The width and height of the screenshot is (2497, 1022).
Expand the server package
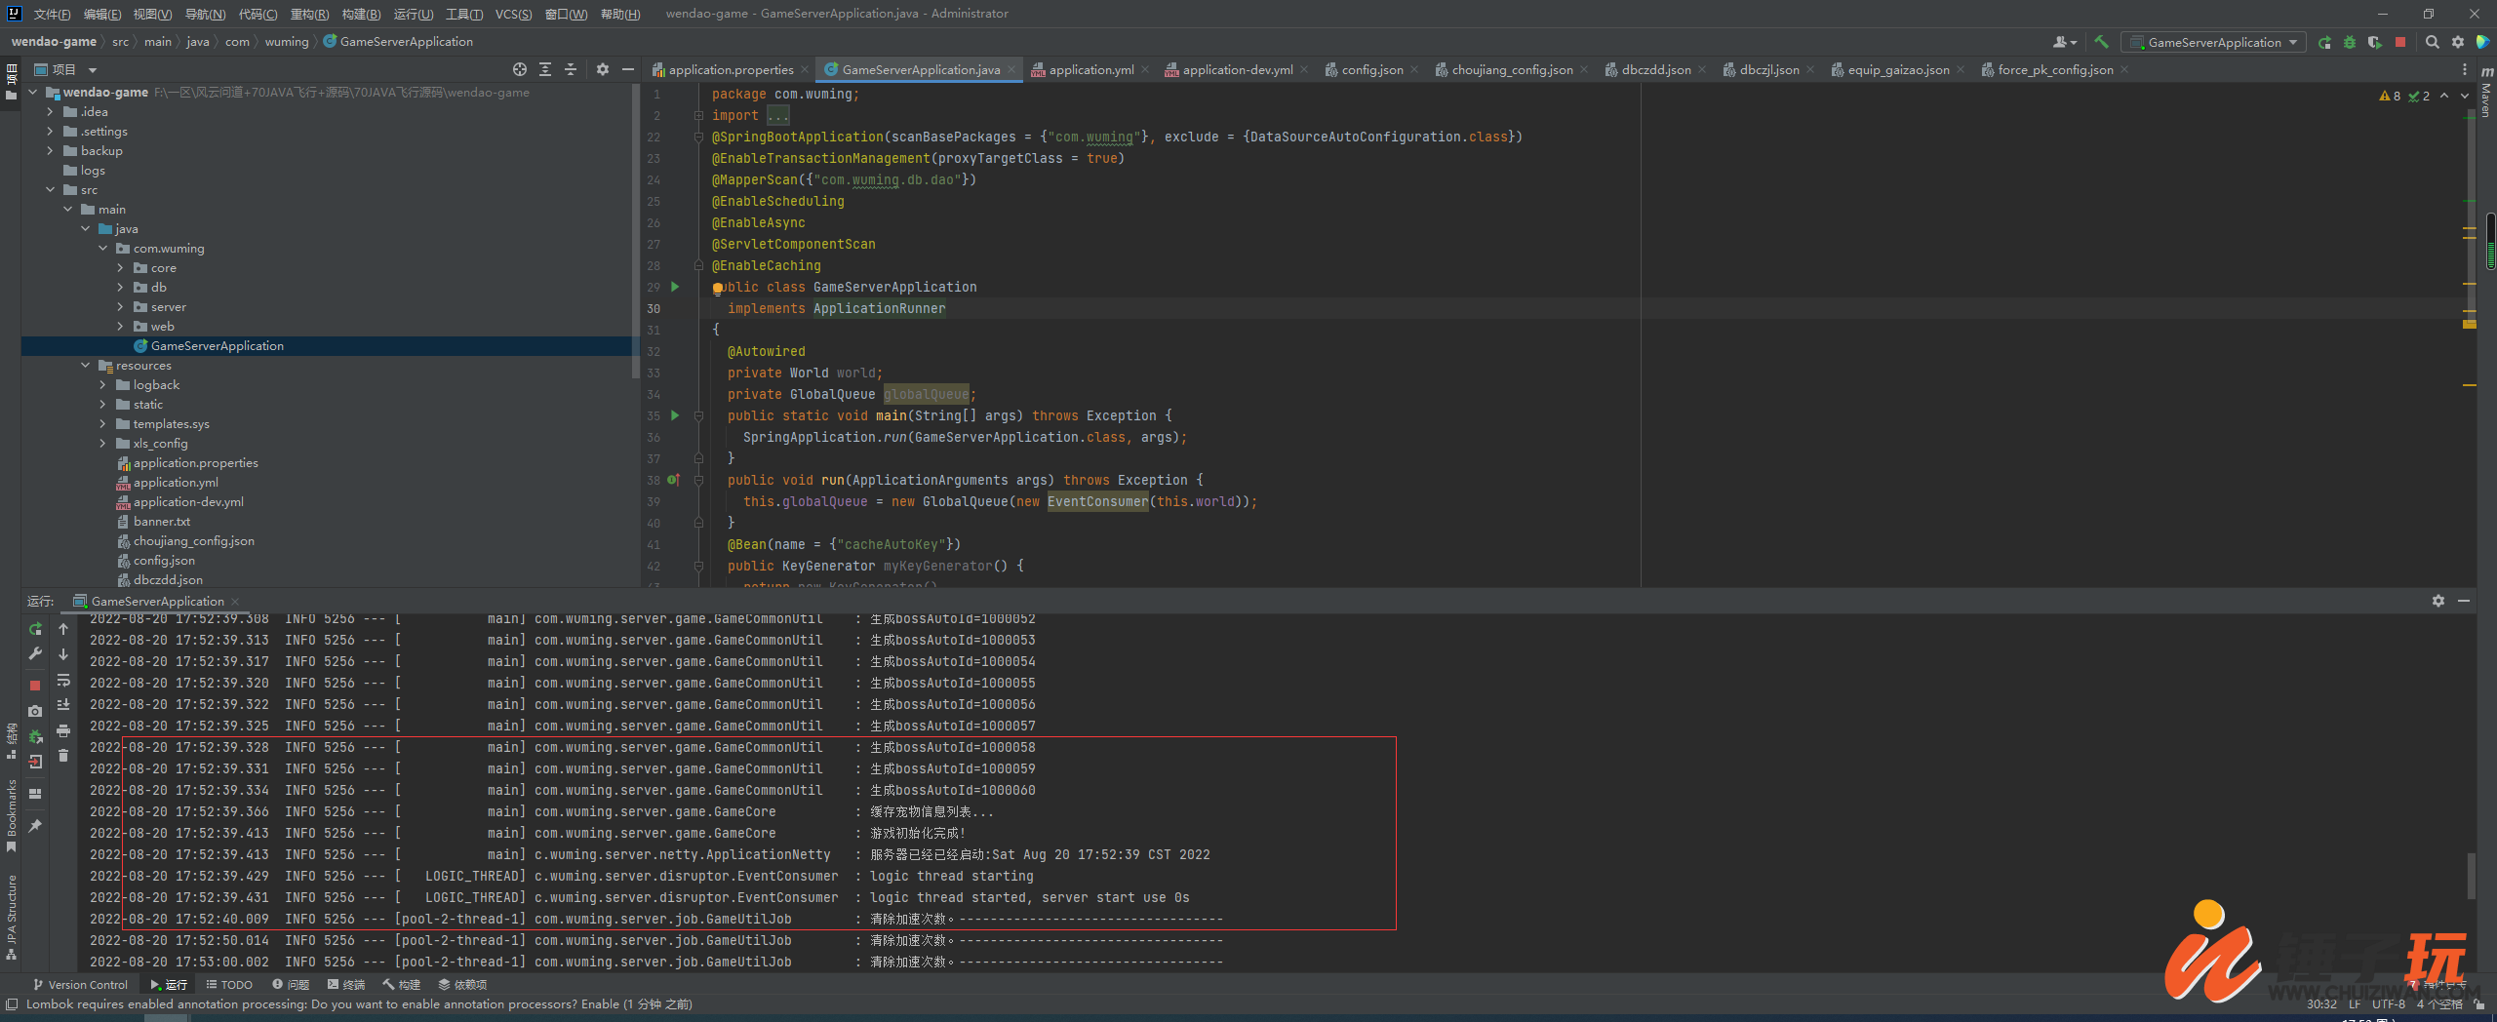pyautogui.click(x=120, y=307)
